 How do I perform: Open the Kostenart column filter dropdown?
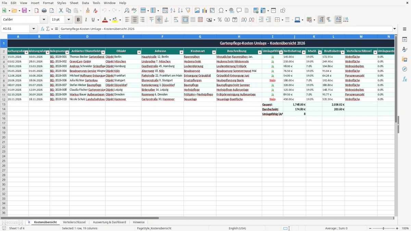click(x=214, y=52)
